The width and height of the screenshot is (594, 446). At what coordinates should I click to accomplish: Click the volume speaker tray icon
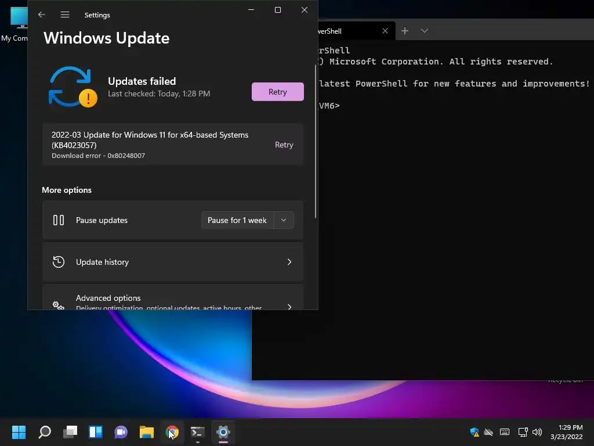tap(537, 432)
